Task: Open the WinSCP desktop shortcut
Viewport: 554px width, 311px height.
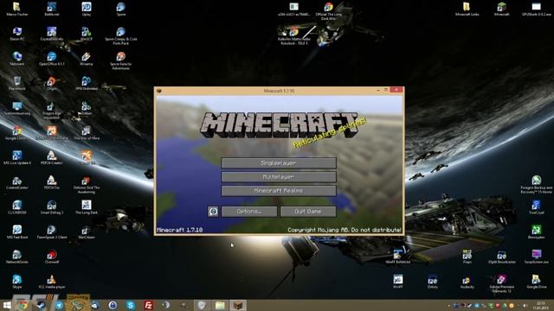Action: pos(87,34)
